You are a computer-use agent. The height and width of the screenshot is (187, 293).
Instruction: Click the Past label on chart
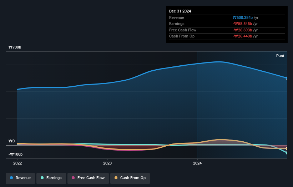click(x=280, y=56)
